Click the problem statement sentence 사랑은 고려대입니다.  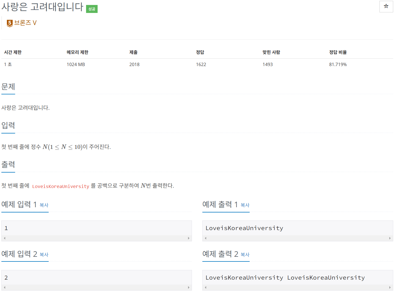[x=26, y=108]
